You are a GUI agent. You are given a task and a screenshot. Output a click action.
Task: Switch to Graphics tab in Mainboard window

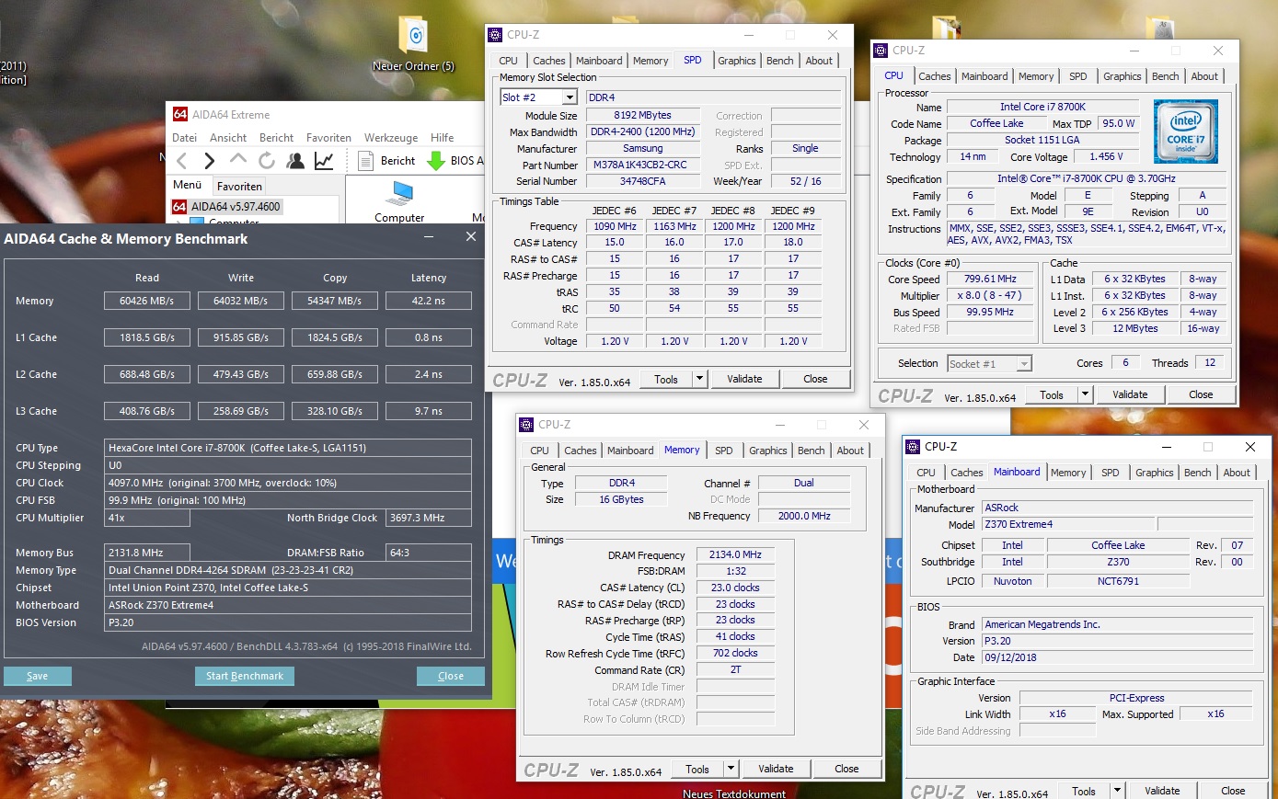point(1155,473)
